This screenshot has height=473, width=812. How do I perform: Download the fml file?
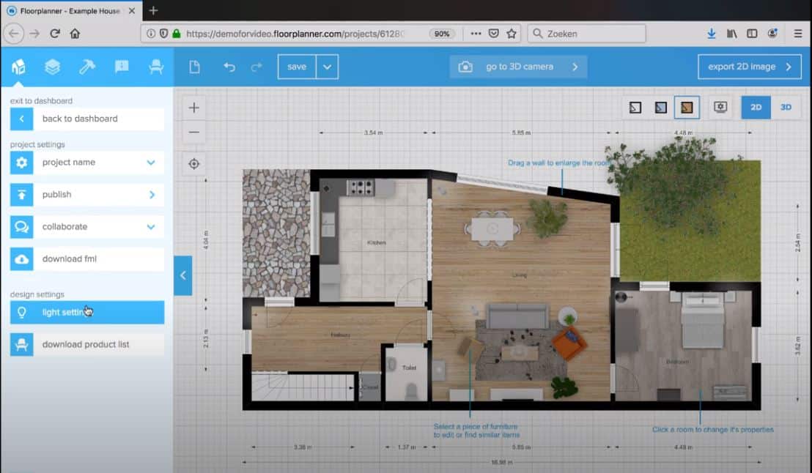(87, 258)
